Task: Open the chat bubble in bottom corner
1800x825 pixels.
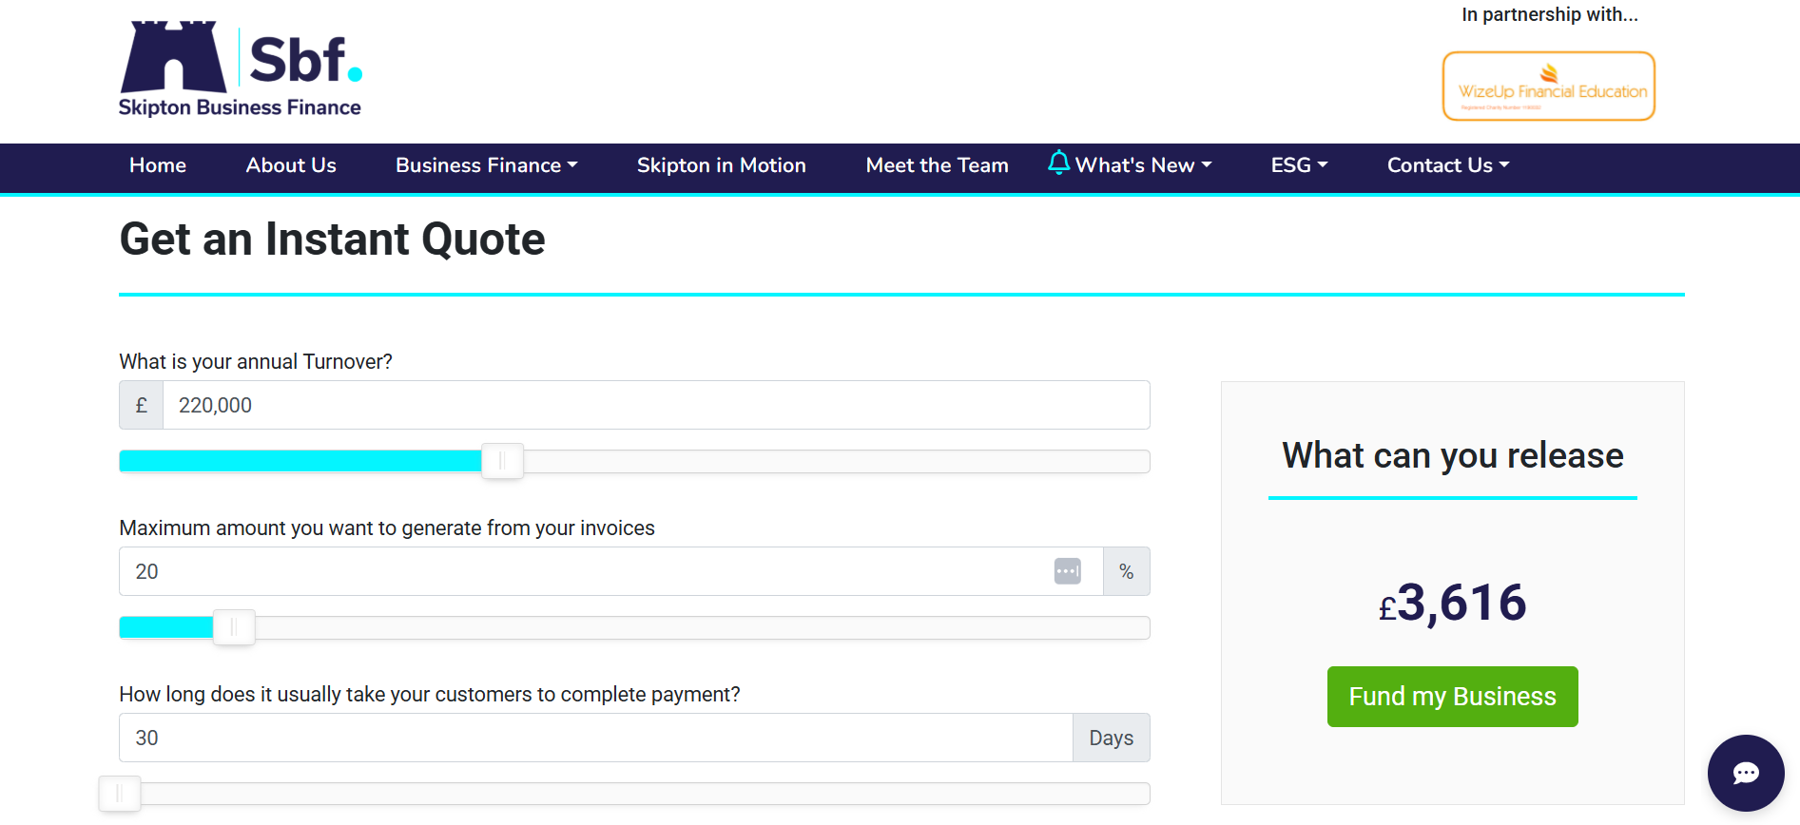Action: coord(1746,773)
